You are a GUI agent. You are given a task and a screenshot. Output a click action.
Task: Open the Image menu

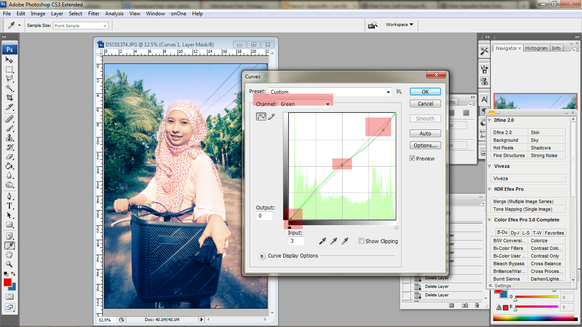[x=38, y=14]
